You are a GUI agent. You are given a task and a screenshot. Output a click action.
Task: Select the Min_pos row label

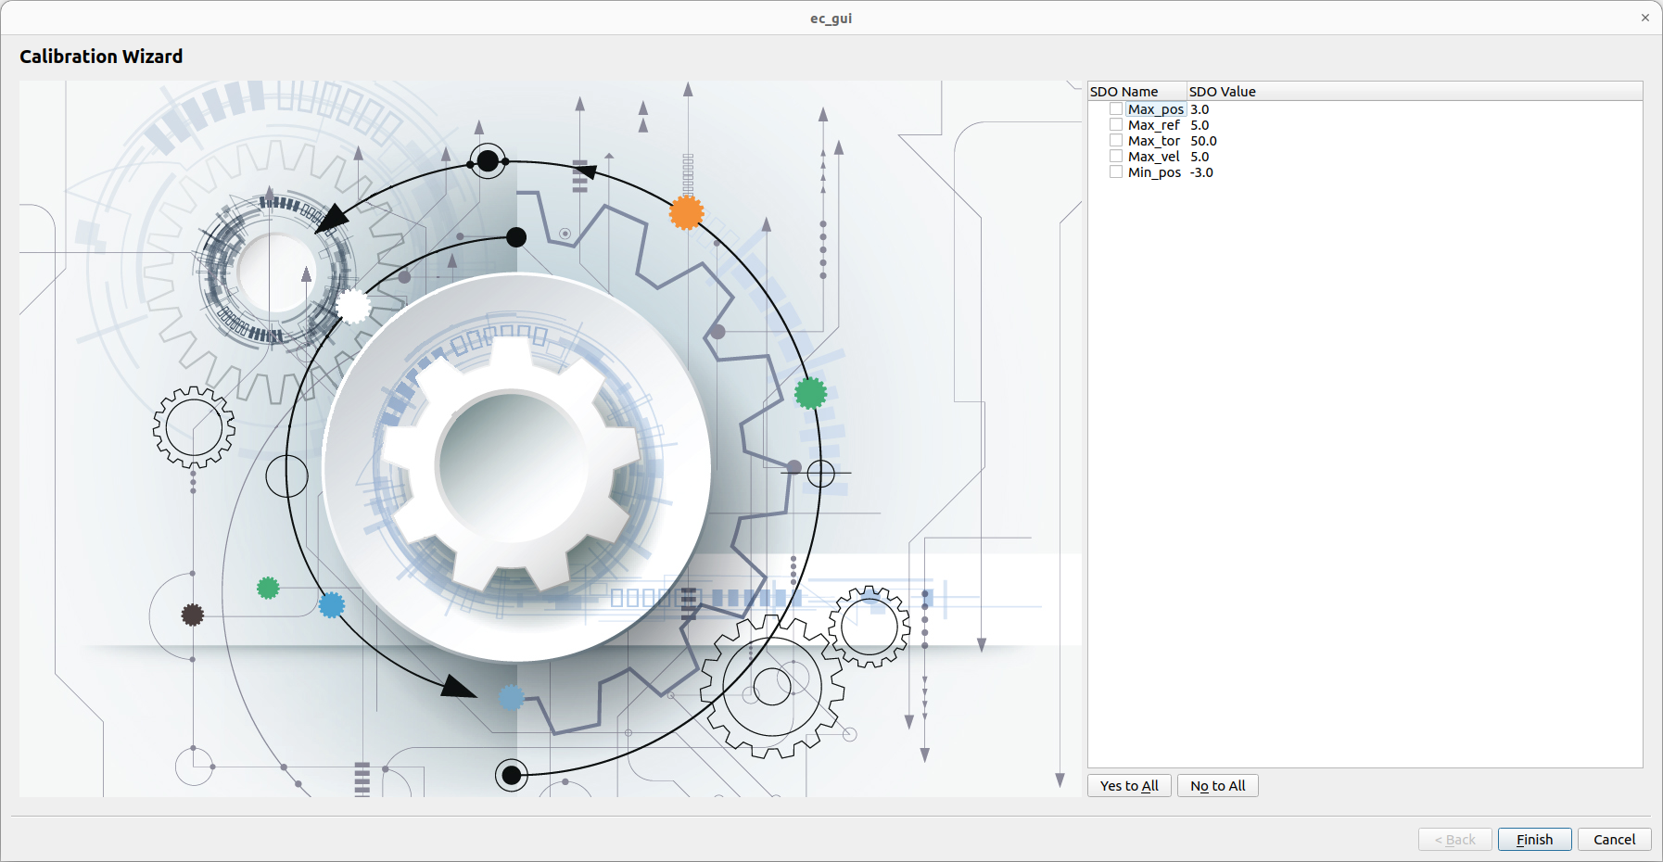click(1155, 172)
